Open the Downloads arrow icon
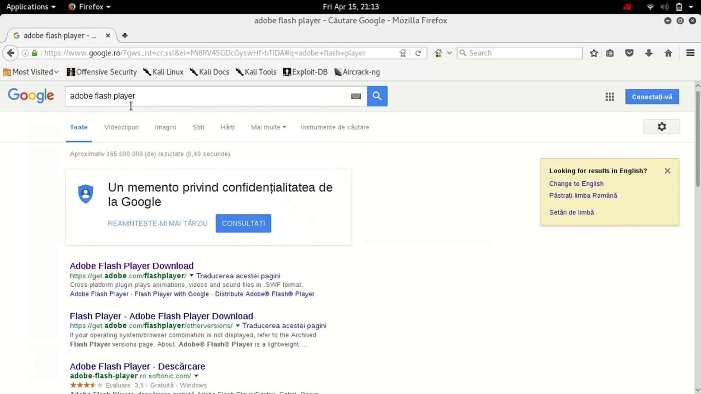Screen dimensions: 701x394 tap(648, 53)
